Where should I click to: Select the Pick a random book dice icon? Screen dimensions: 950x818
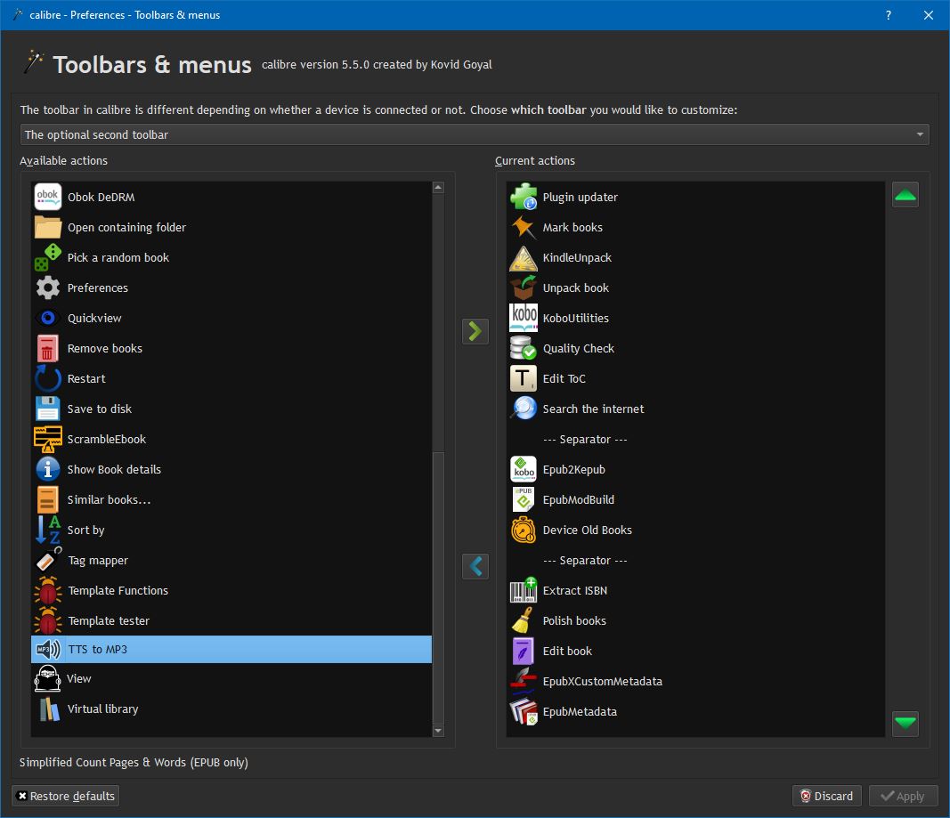[x=48, y=257]
